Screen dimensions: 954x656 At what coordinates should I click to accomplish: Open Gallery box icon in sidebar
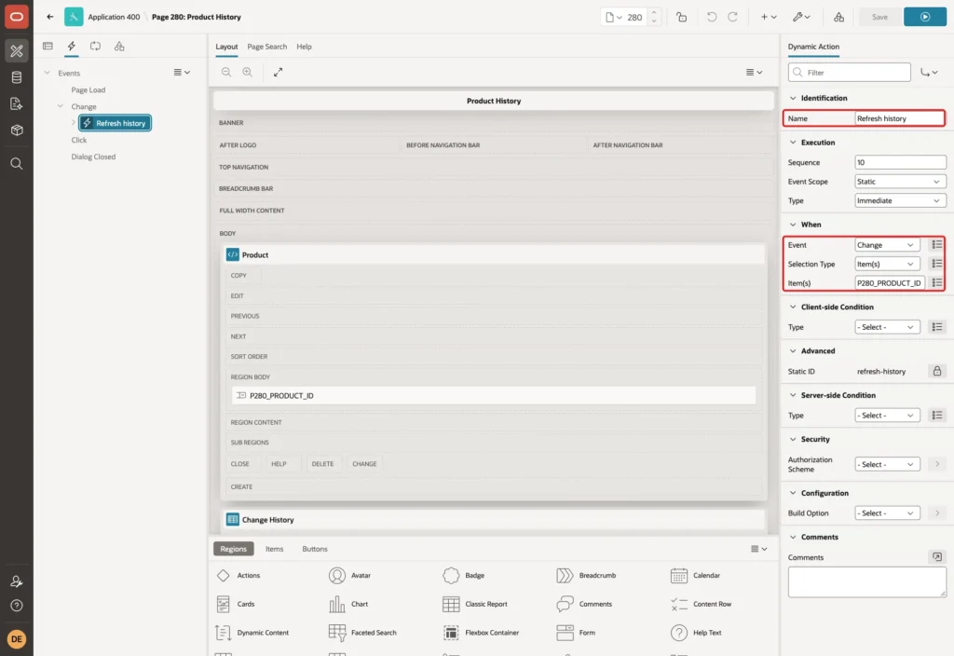(17, 130)
